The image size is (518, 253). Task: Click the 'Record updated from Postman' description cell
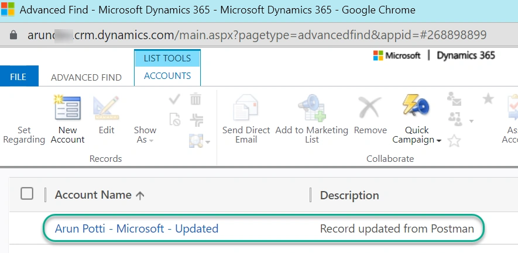coord(397,228)
